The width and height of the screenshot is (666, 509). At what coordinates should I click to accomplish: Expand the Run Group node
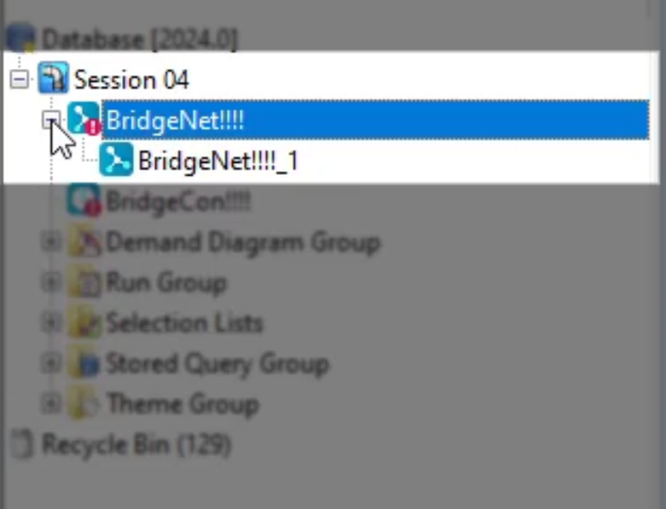click(51, 282)
